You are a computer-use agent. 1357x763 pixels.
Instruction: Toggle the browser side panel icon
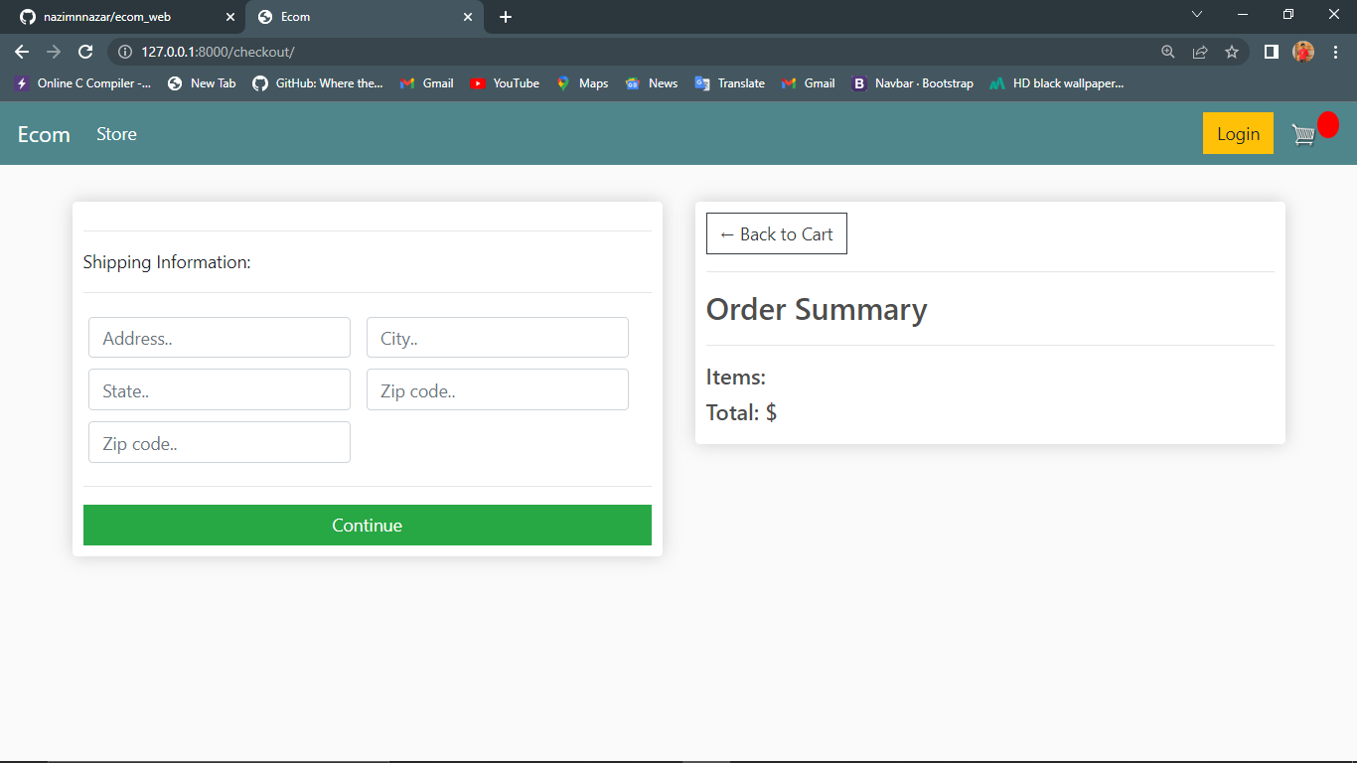coord(1271,52)
